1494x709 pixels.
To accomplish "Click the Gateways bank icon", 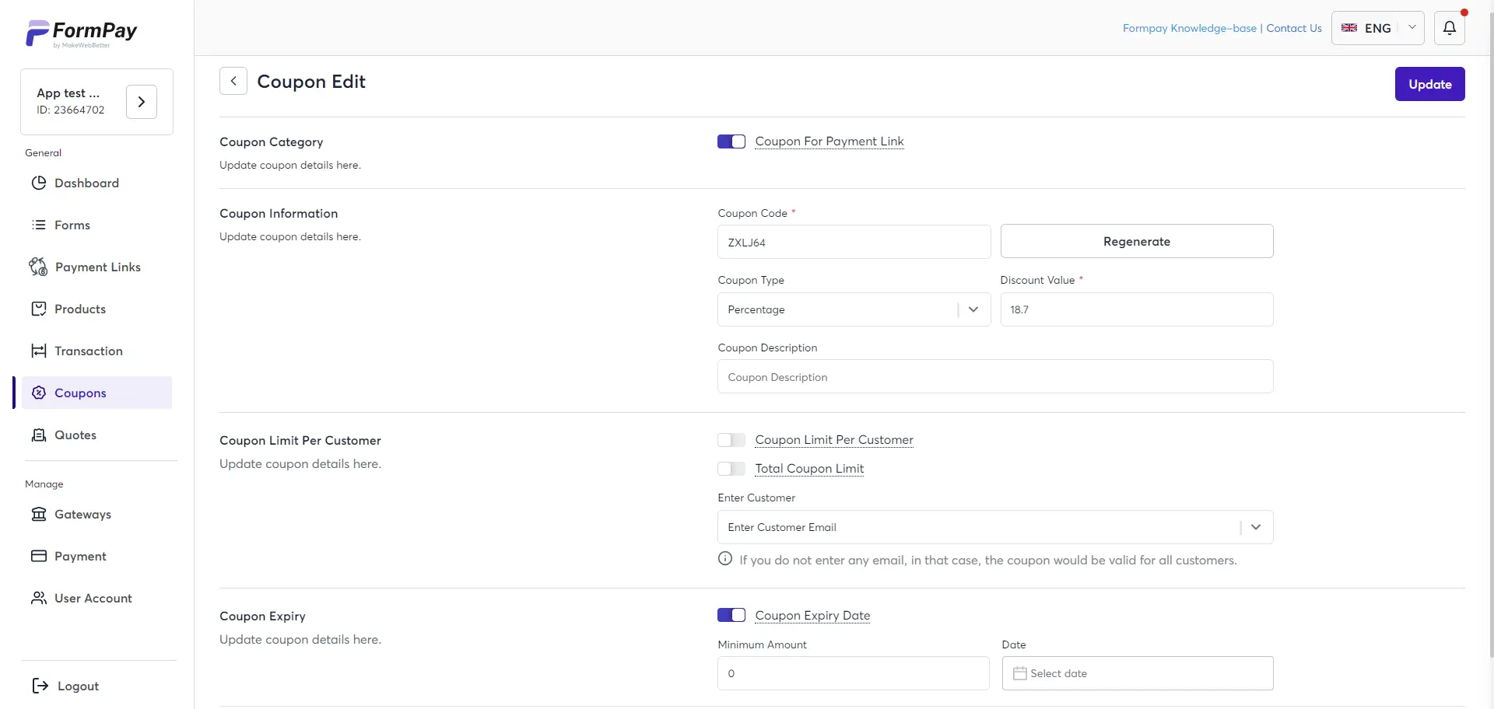I will [39, 514].
